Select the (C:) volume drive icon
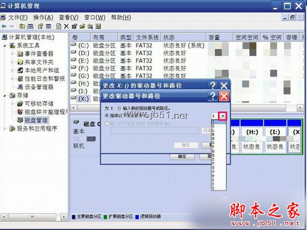 point(73,45)
